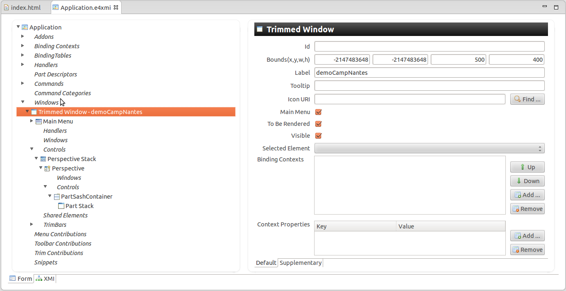Click the Icon URI input field
This screenshot has width=566, height=291.
click(410, 99)
